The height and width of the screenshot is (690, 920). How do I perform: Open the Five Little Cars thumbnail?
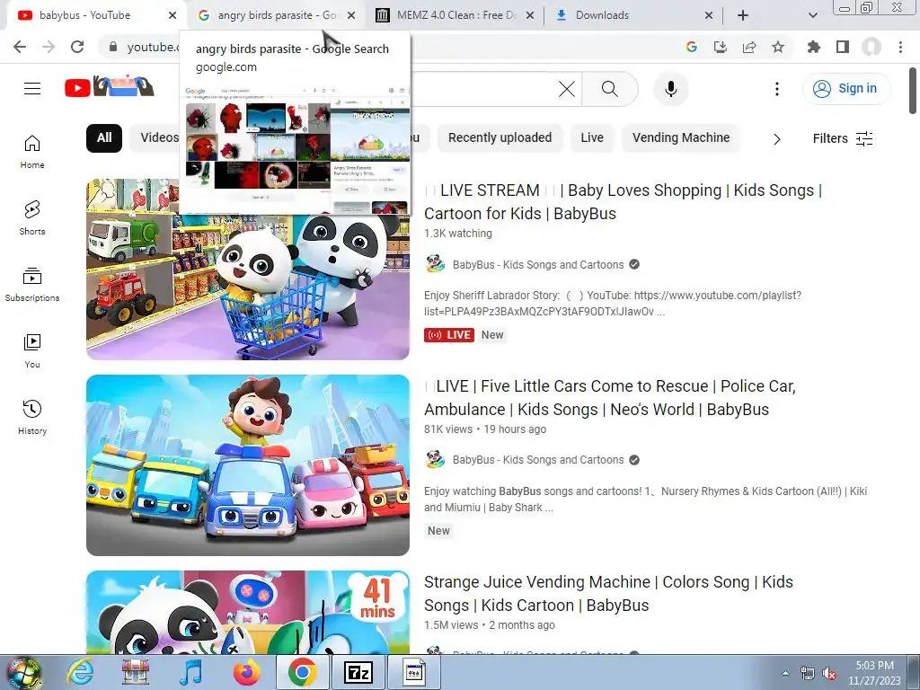point(248,465)
